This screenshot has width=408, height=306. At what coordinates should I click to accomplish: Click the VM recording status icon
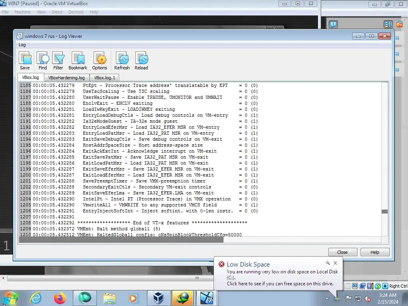point(370,286)
